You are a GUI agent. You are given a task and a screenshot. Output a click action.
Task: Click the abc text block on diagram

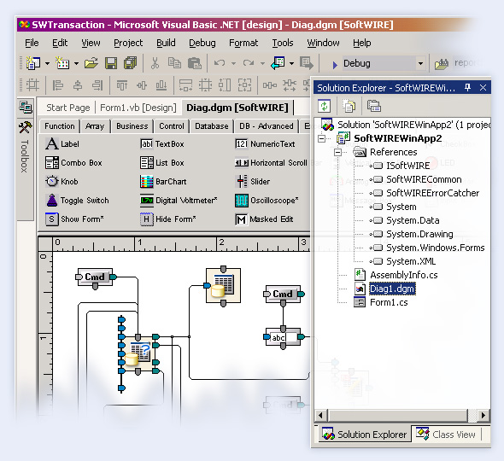tap(283, 337)
